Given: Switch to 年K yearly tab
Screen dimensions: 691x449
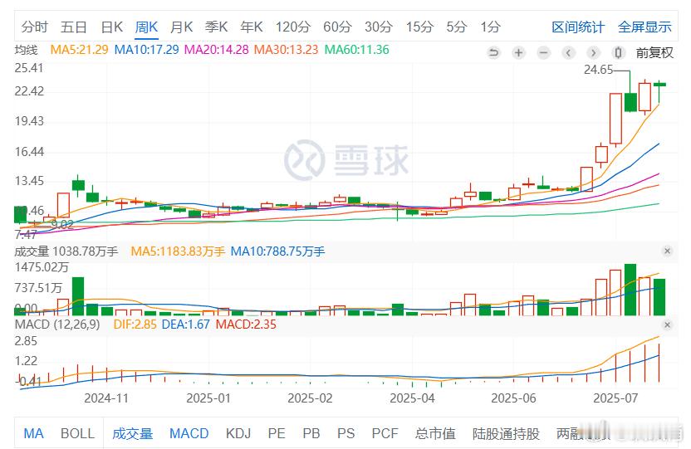Looking at the screenshot, I should [x=251, y=27].
